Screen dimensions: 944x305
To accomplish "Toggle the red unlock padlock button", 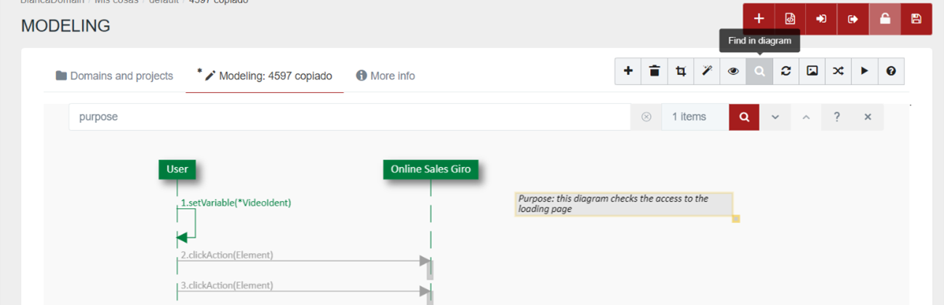I will pos(884,19).
